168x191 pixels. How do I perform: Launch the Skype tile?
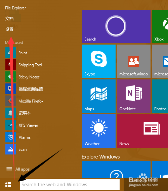[x=99, y=61]
